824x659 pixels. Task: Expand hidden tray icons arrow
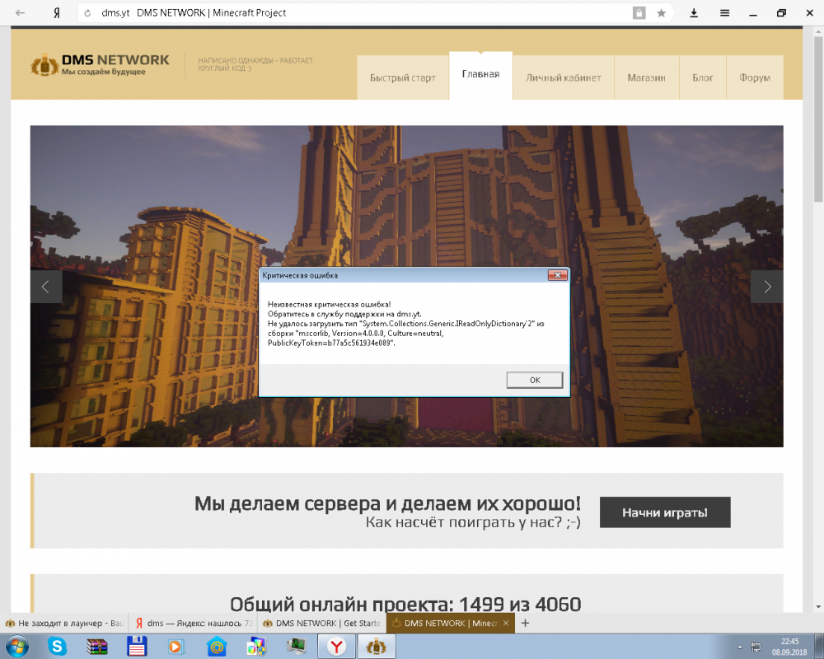[739, 647]
